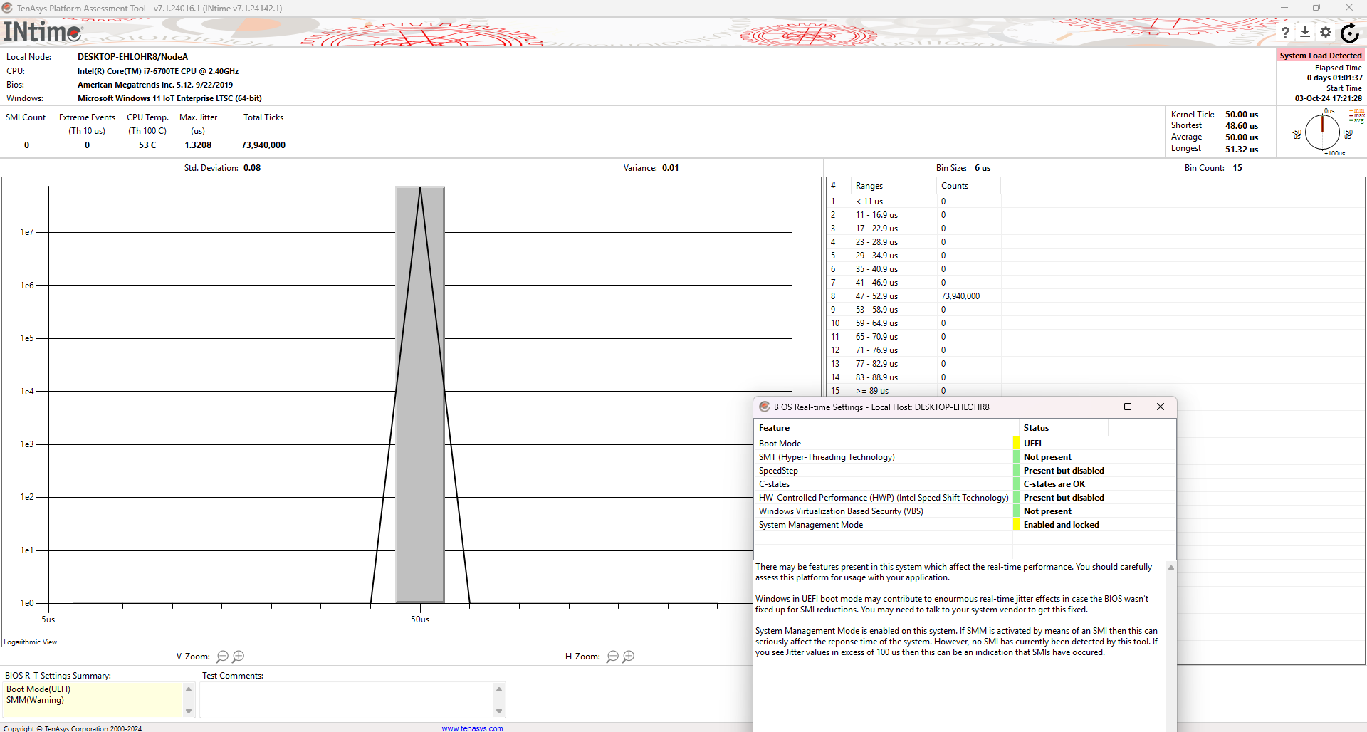Click the TenAsys app icon in the title bar
Image resolution: width=1367 pixels, height=732 pixels.
(x=7, y=8)
